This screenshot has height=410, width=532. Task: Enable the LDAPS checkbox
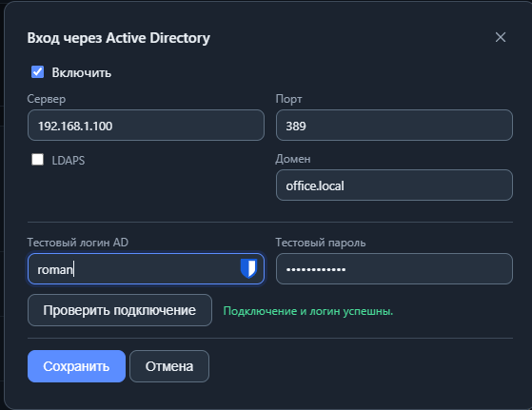click(38, 160)
